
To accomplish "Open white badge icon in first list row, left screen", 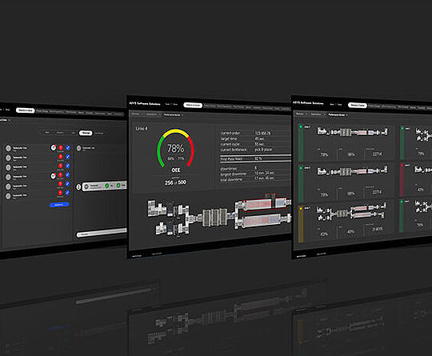I will pos(54,148).
